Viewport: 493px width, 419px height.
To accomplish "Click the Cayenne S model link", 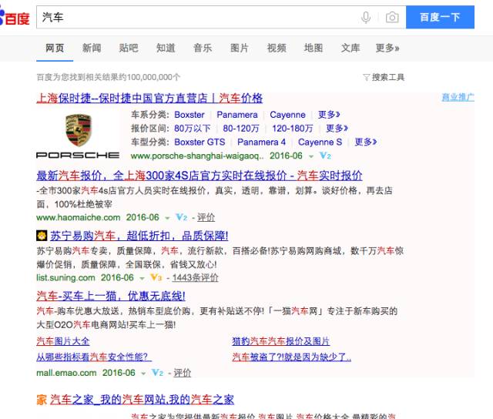I will tap(320, 142).
